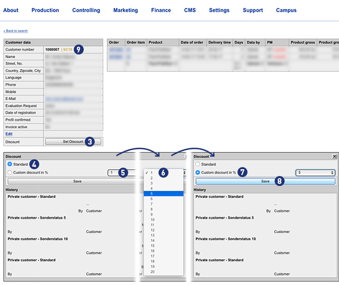Select Custom discount radio in the left panel
Image resolution: width=339 pixels, height=285 pixels.
[10, 172]
